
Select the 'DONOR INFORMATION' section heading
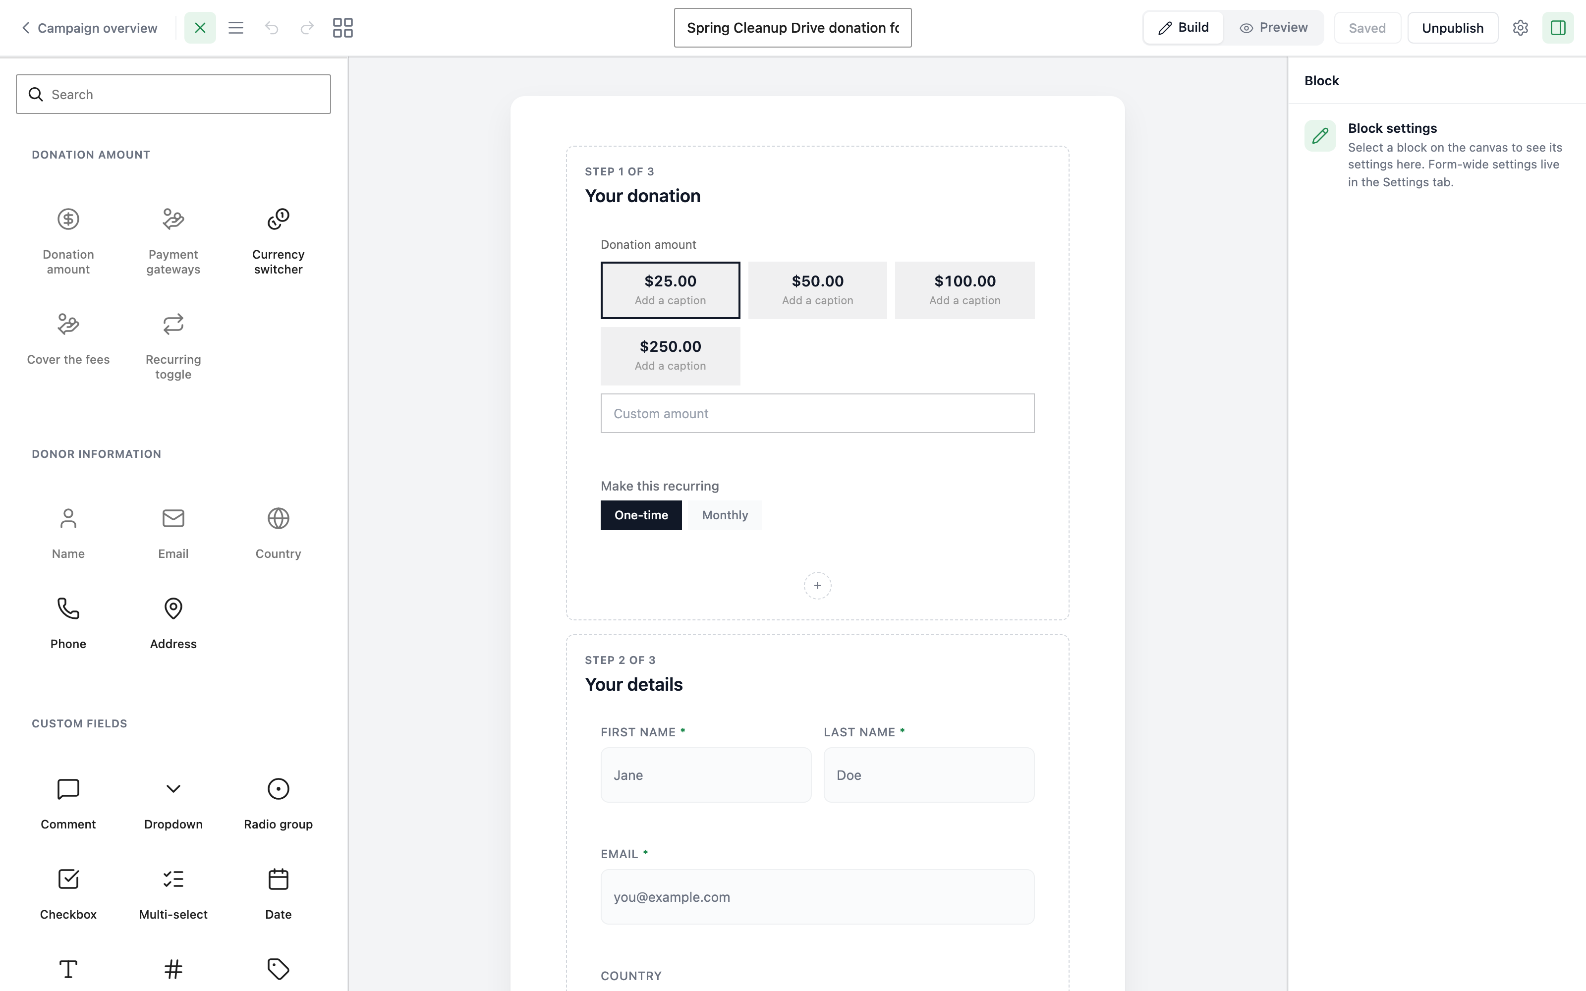coord(96,454)
